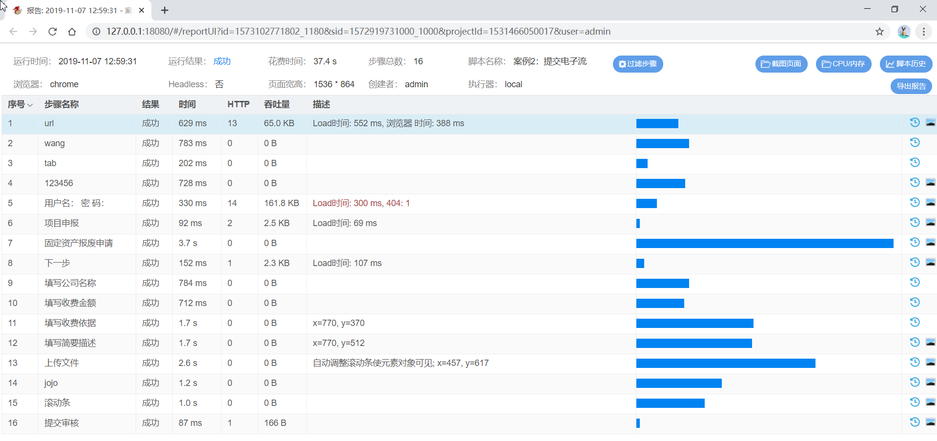This screenshot has width=937, height=441.
Task: Sort by the 序号 column arrow
Action: tap(30, 105)
